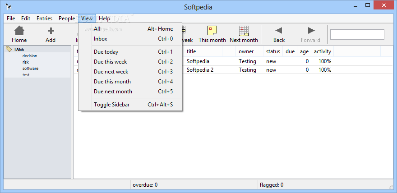Sort by the age column header
This screenshot has width=397, height=193.
pos(304,51)
